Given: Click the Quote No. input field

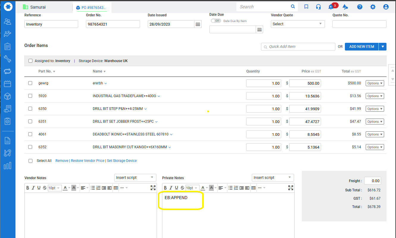Looking at the screenshot, I should coord(359,24).
